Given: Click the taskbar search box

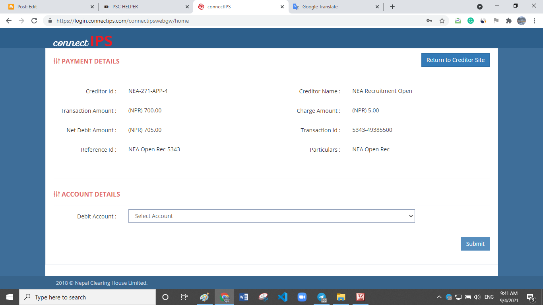Looking at the screenshot, I should pos(87,297).
